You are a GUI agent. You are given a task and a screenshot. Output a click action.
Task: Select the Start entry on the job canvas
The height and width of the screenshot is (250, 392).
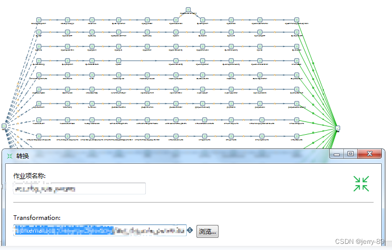pyautogui.click(x=4, y=126)
